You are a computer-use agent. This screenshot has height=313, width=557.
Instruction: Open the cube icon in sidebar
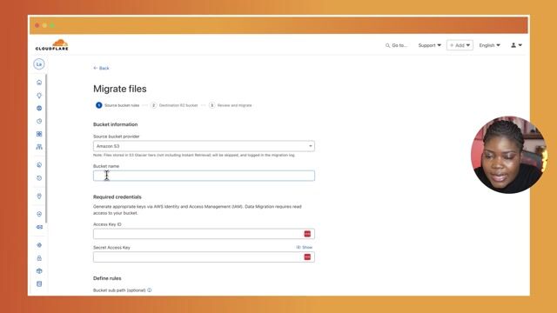[39, 270]
